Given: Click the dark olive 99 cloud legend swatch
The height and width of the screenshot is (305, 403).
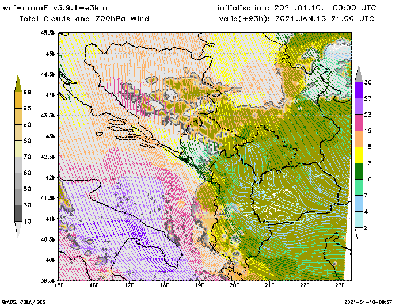Looking at the screenshot, I should point(18,84).
